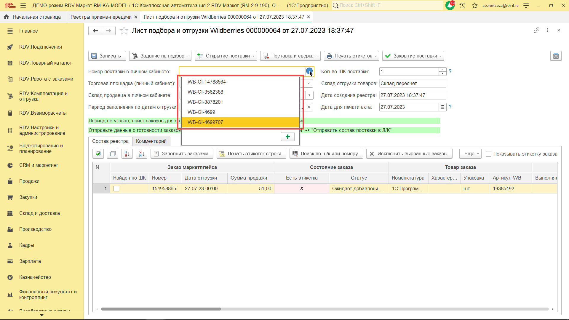Viewport: 569px width, 320px height.
Task: Click the sort ascending icon
Action: click(127, 153)
